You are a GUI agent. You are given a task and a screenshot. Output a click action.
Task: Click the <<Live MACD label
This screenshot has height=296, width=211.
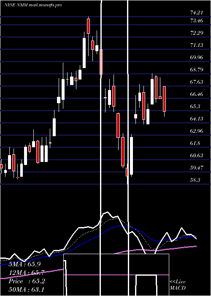tap(178, 285)
